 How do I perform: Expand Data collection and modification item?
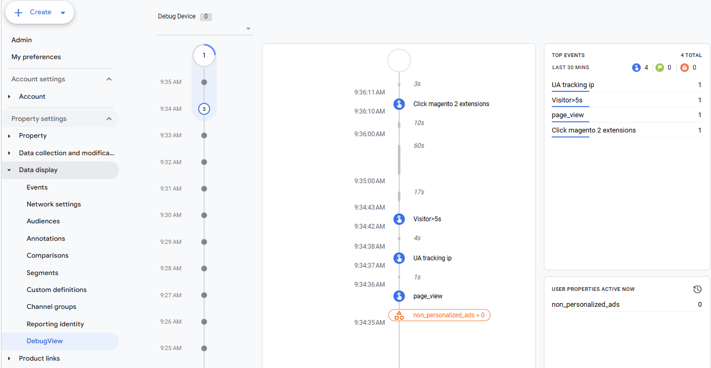pos(10,153)
